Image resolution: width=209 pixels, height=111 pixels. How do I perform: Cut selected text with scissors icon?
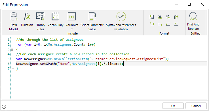[x=160, y=17]
